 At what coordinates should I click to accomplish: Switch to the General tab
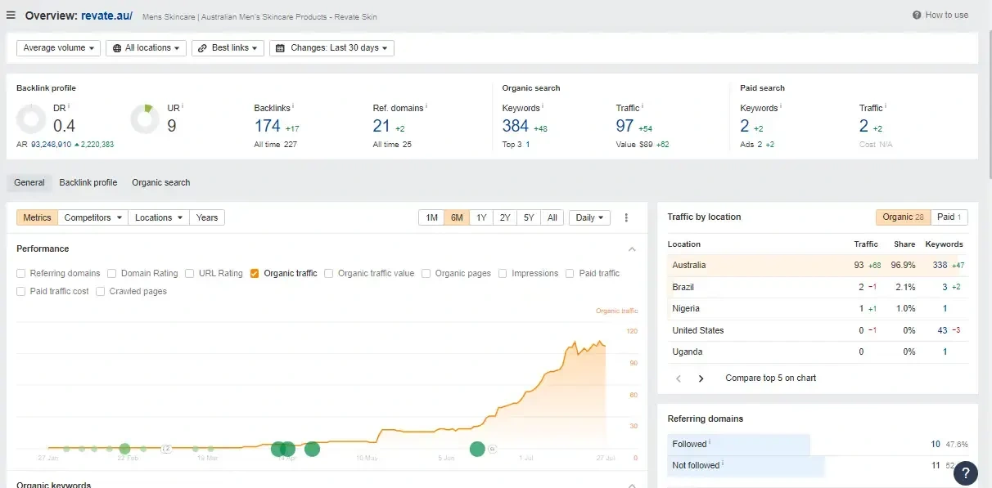[x=29, y=183]
